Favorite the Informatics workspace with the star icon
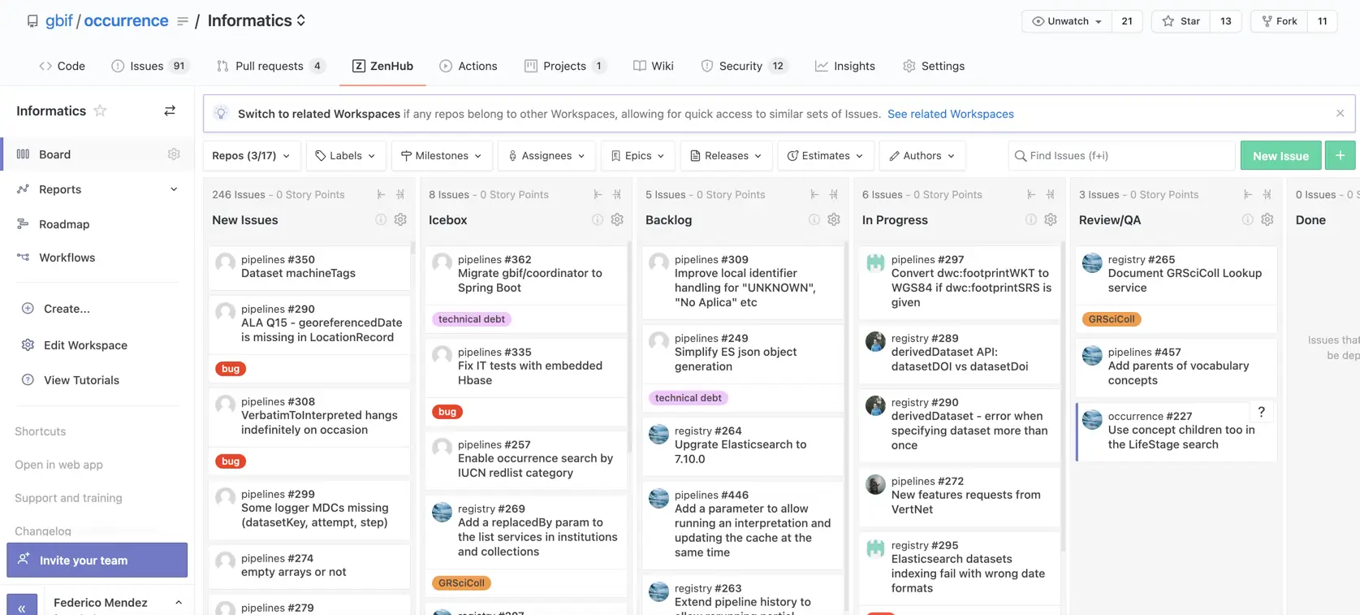 100,110
